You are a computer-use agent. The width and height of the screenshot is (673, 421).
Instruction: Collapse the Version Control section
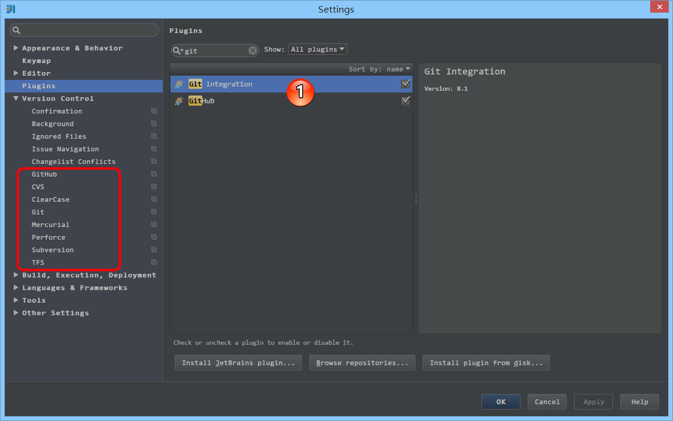15,98
